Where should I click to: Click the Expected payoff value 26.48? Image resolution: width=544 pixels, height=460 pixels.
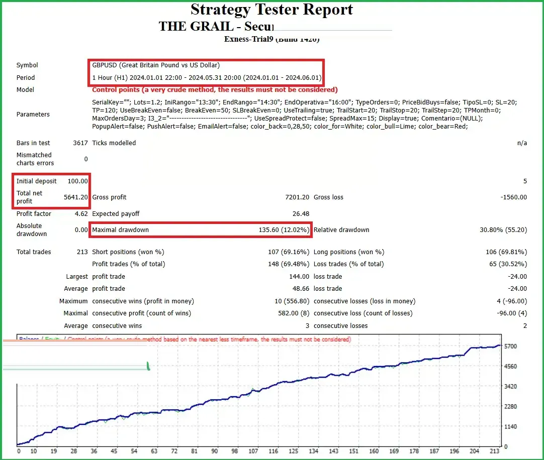tap(301, 214)
